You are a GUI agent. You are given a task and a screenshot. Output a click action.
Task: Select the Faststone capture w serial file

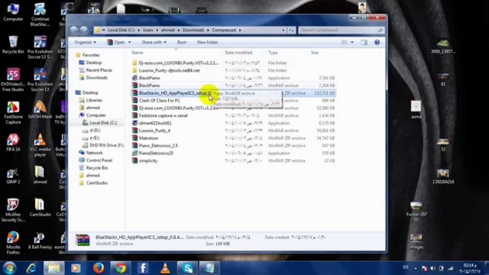(x=233, y=115)
